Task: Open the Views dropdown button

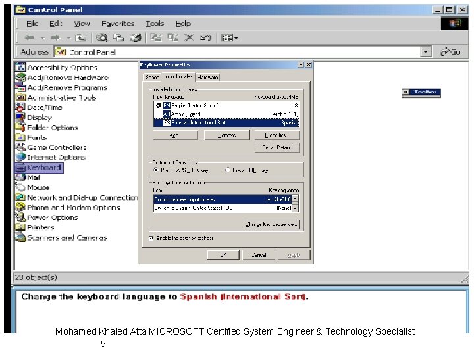Action: point(230,37)
